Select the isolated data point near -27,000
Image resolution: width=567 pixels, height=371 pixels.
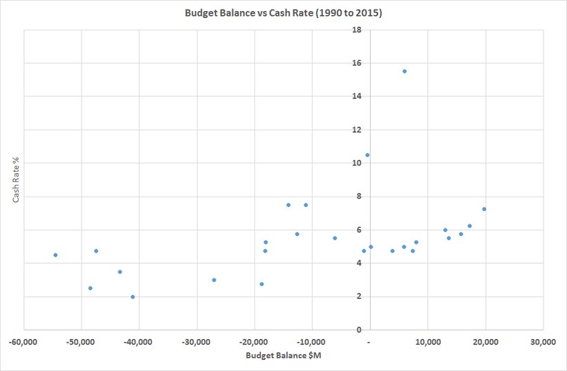point(214,280)
